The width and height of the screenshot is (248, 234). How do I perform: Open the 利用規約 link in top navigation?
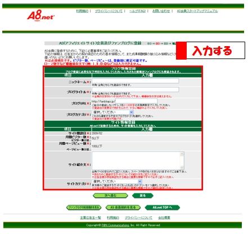(x=82, y=11)
